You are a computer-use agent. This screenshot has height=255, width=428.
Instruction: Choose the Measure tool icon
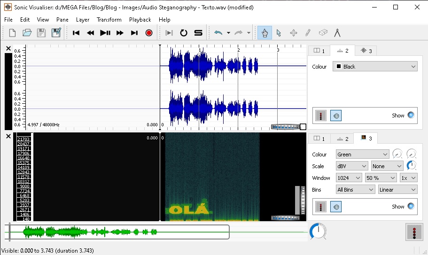(x=337, y=33)
